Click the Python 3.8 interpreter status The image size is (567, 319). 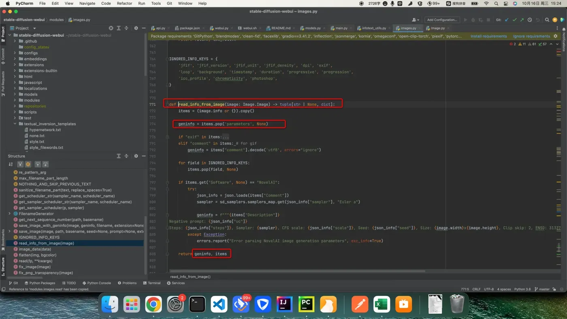tap(522, 289)
